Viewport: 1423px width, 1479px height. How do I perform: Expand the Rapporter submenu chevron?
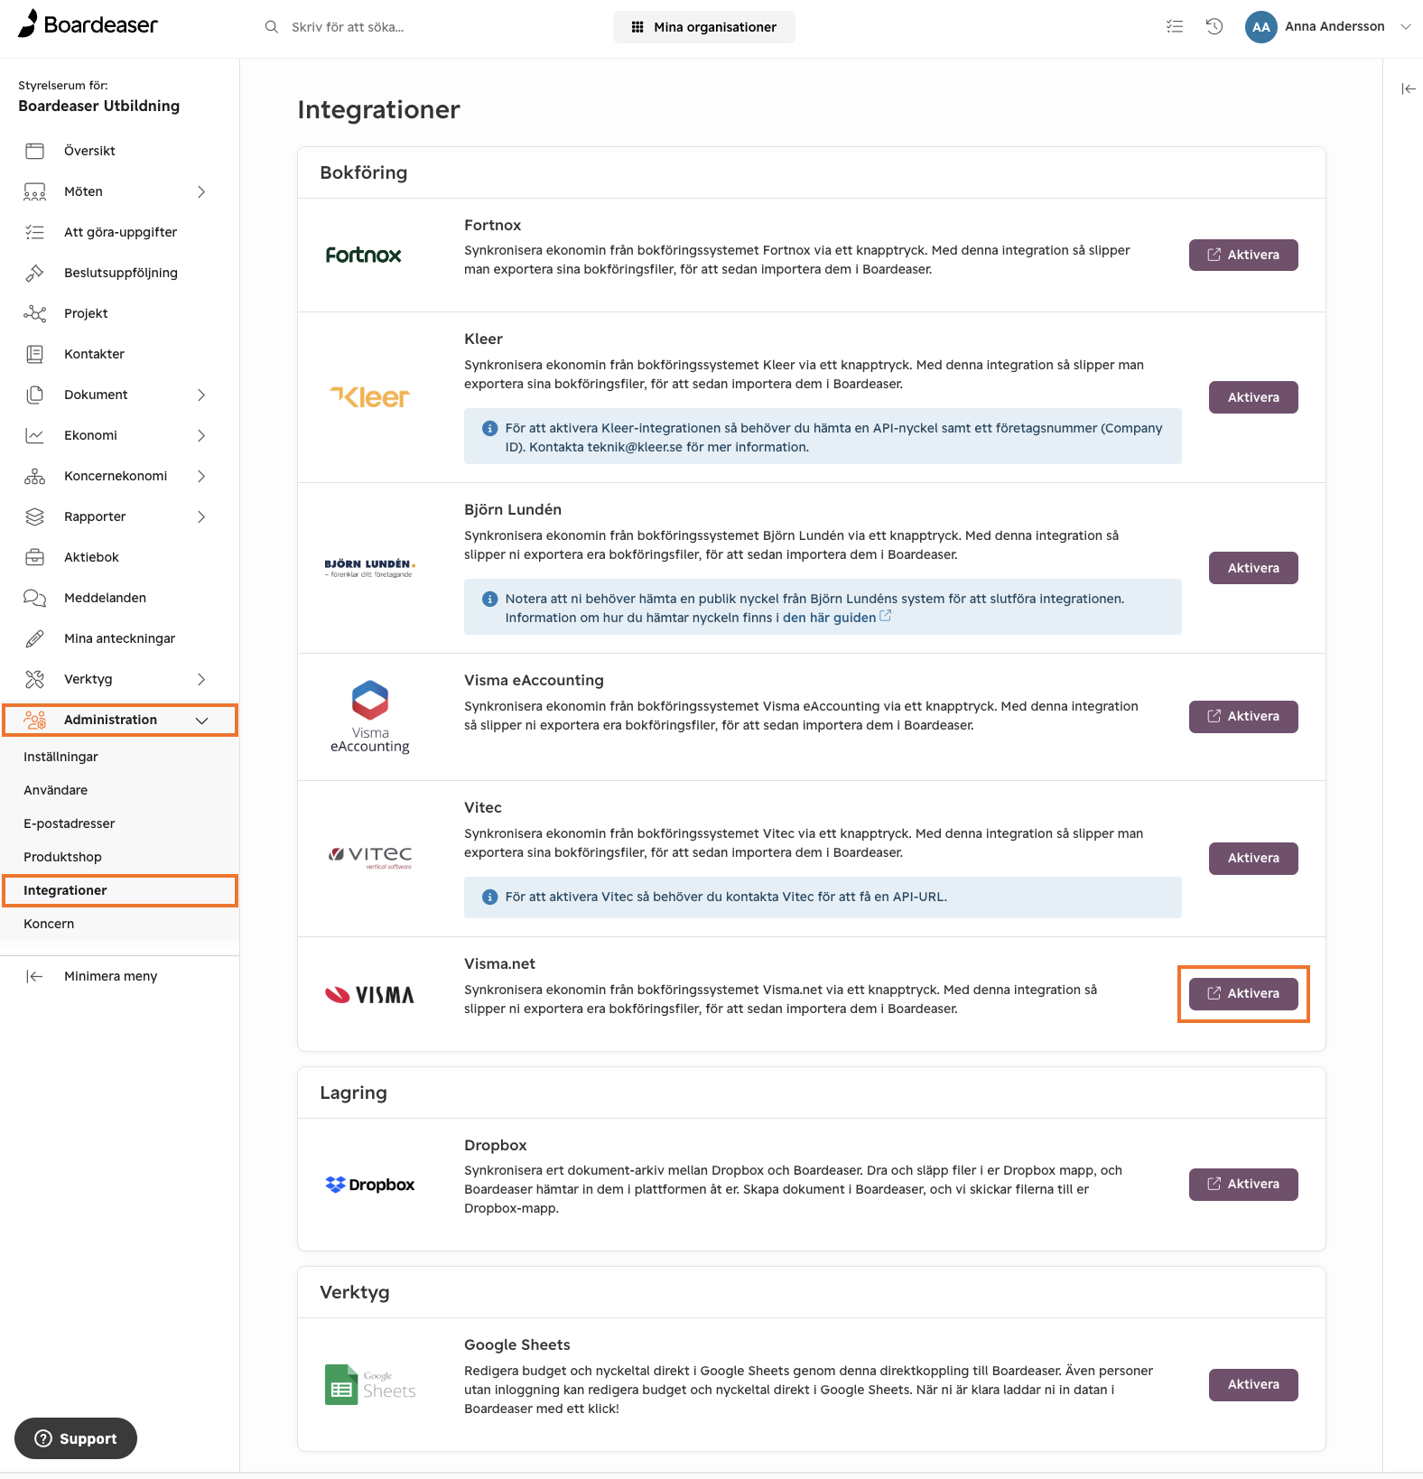pyautogui.click(x=201, y=516)
